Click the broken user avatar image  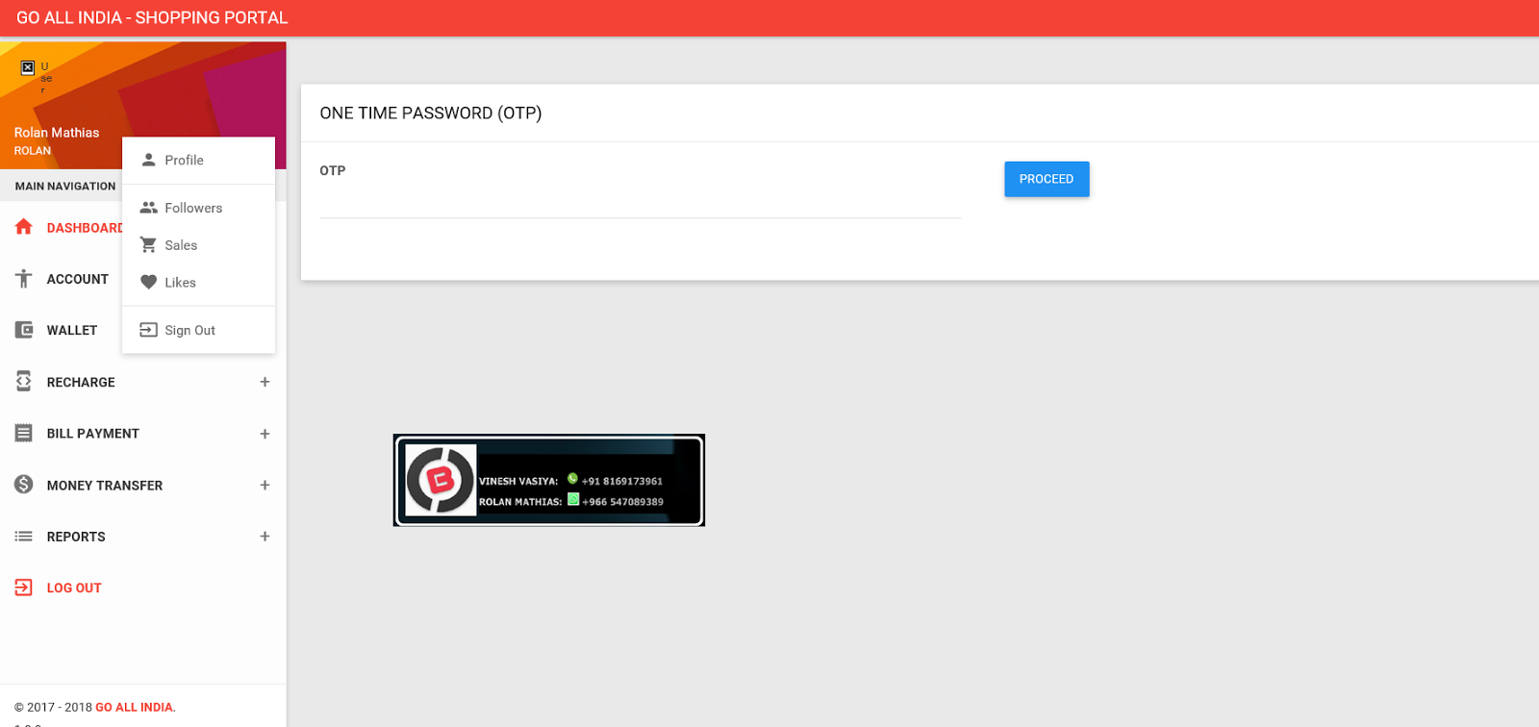click(28, 67)
